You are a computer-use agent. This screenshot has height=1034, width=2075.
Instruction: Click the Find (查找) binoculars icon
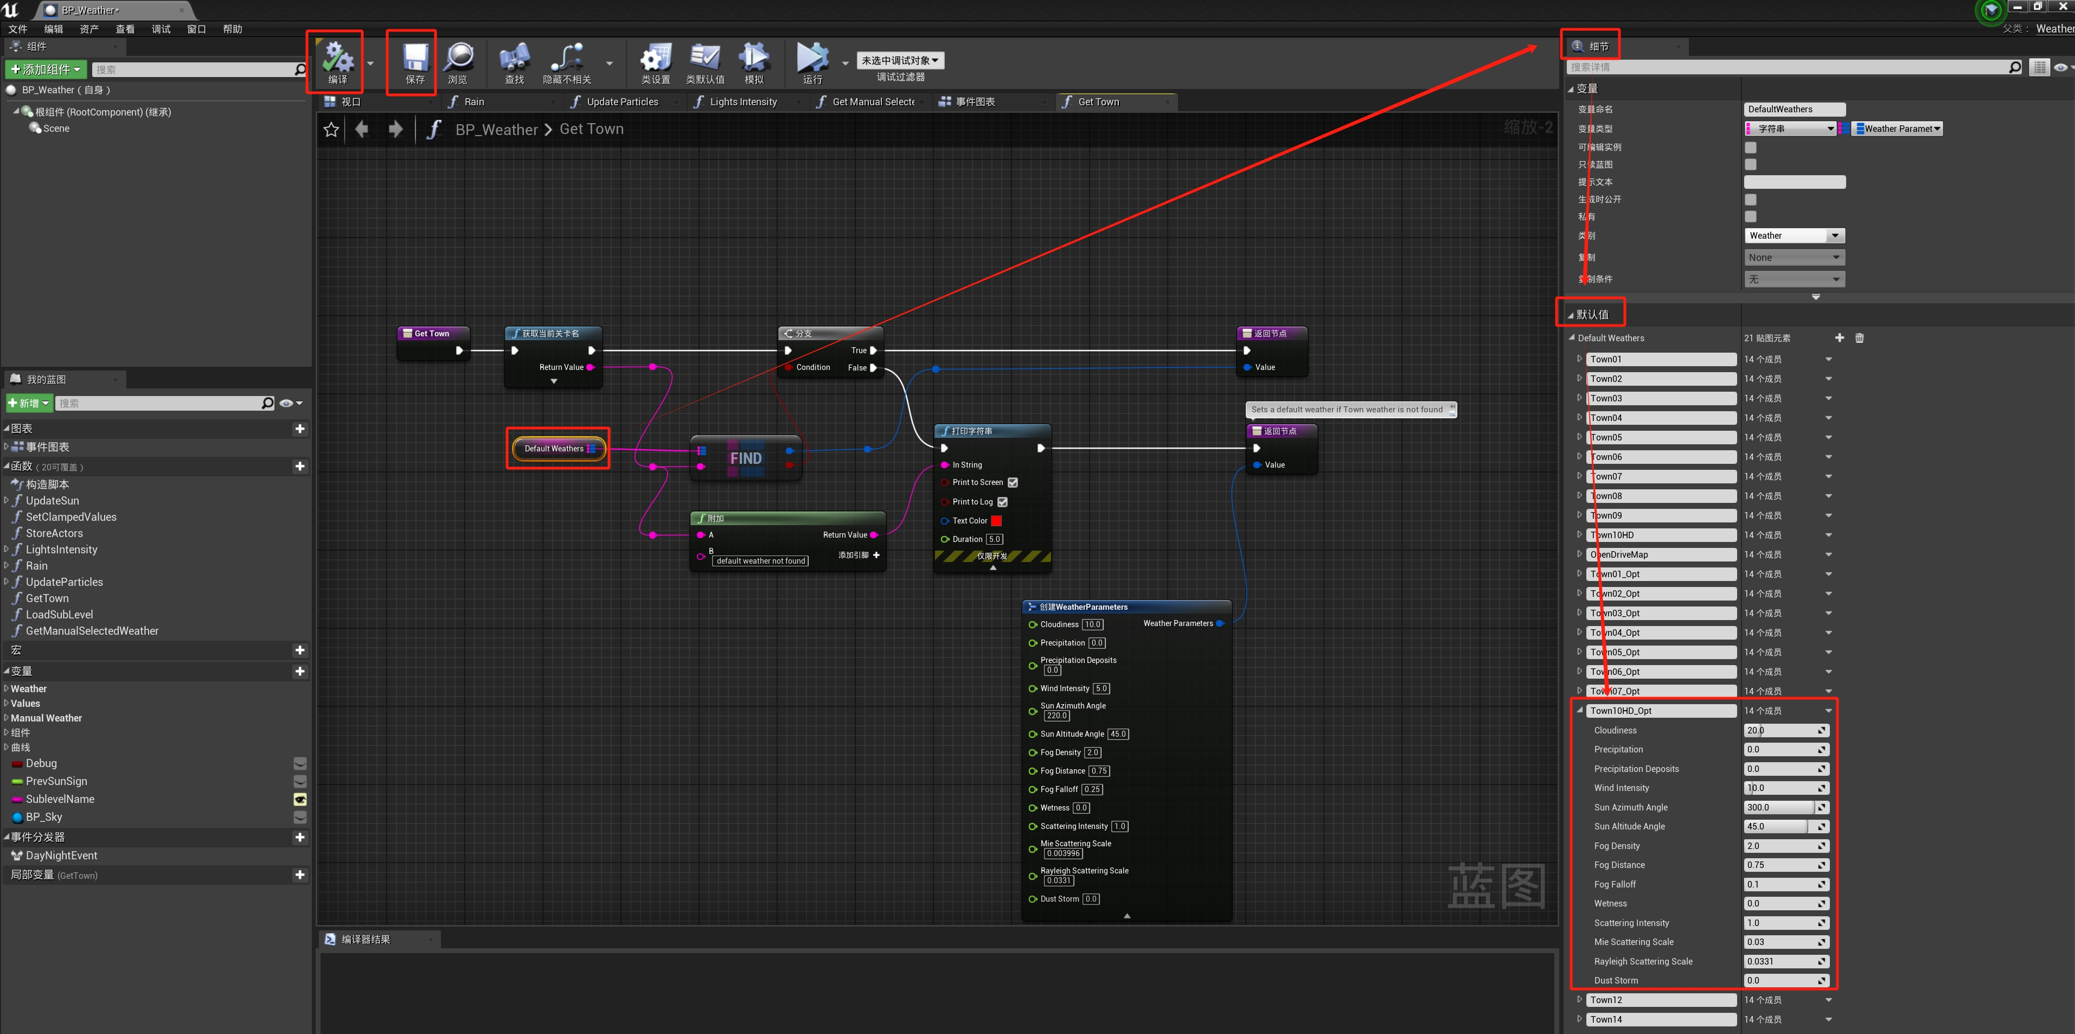(514, 58)
